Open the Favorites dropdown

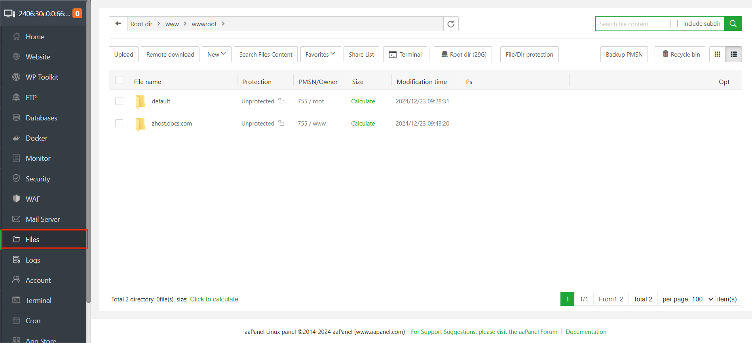(x=320, y=55)
